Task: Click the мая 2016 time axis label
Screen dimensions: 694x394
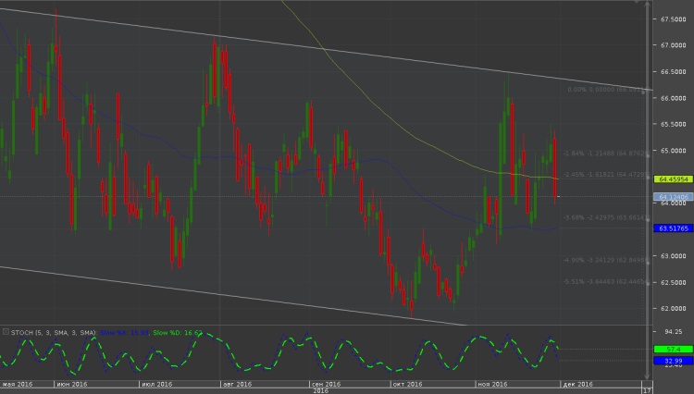Action: [x=18, y=384]
